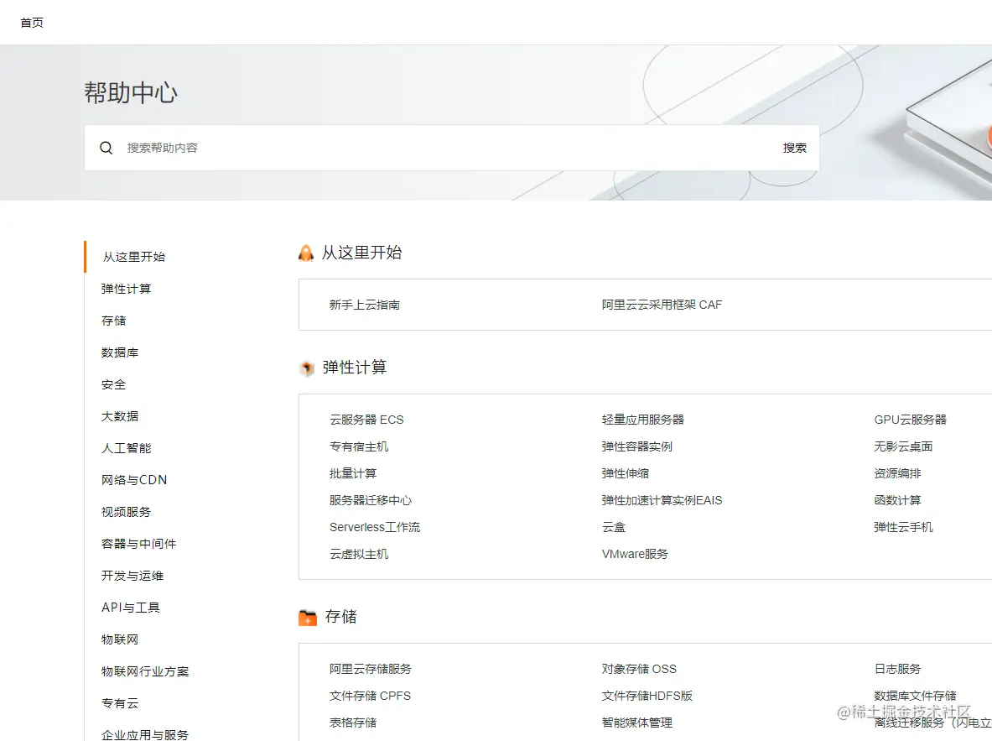Open 弹性加速计算实例EAIS link
992x741 pixels.
tap(662, 500)
